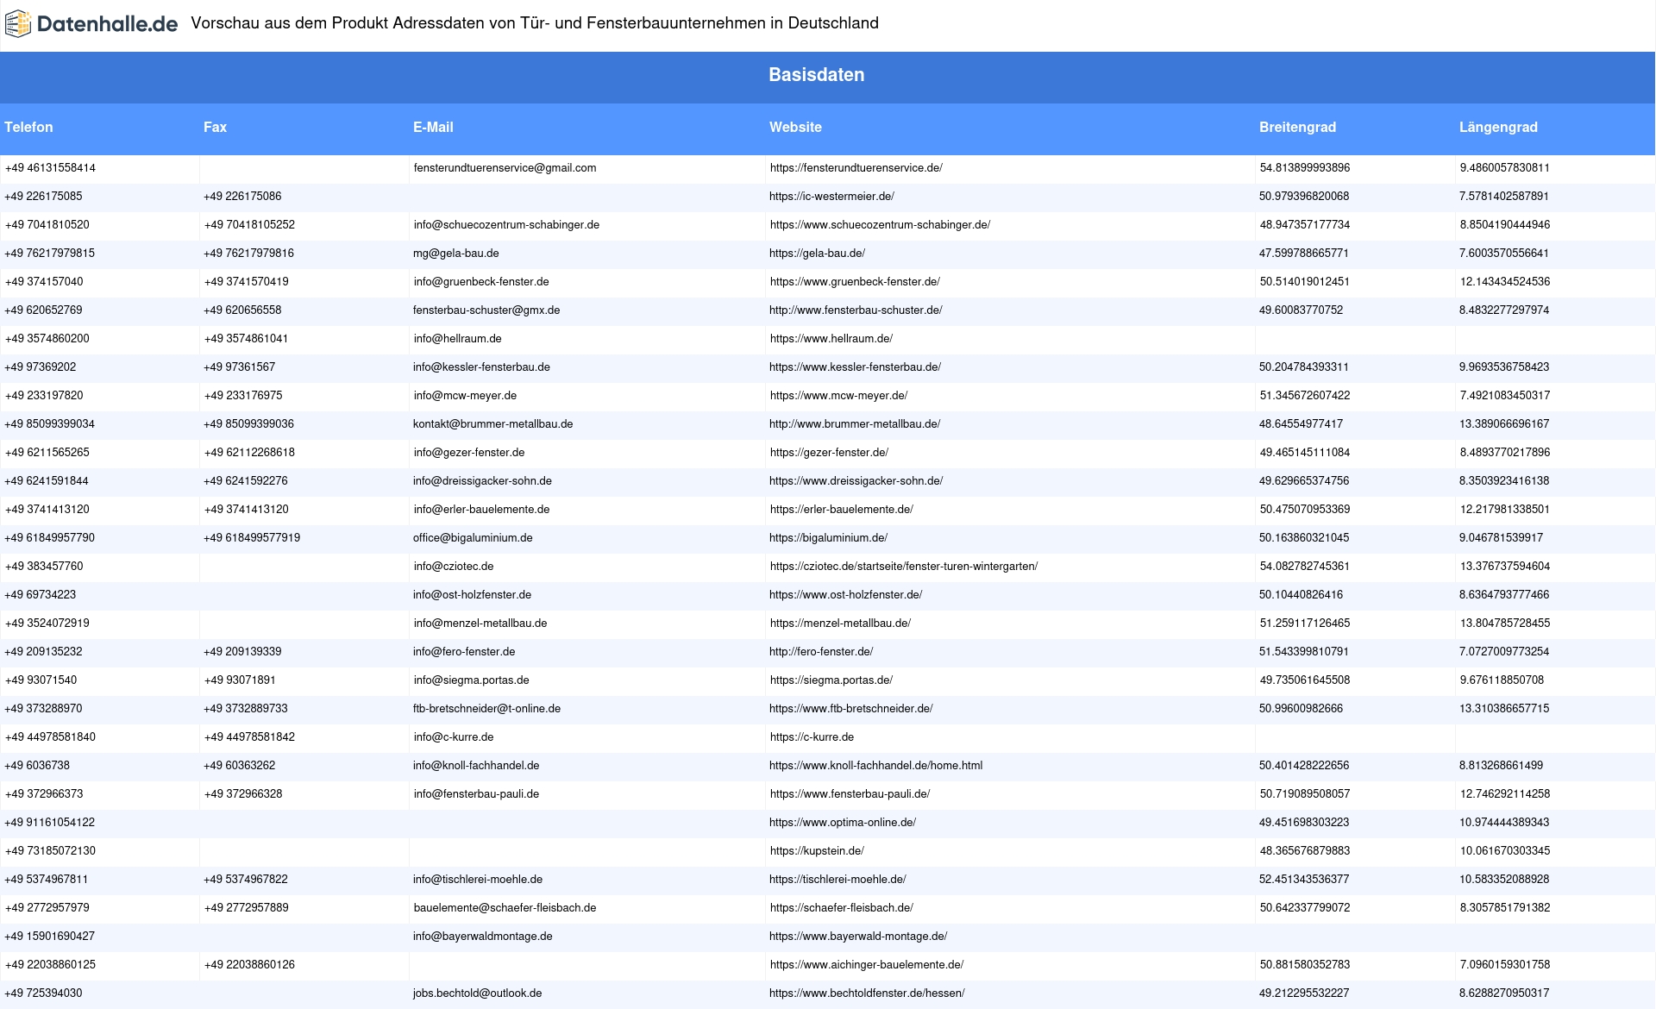Select fax number +49 76217979816
The image size is (1656, 1009).
tap(248, 254)
